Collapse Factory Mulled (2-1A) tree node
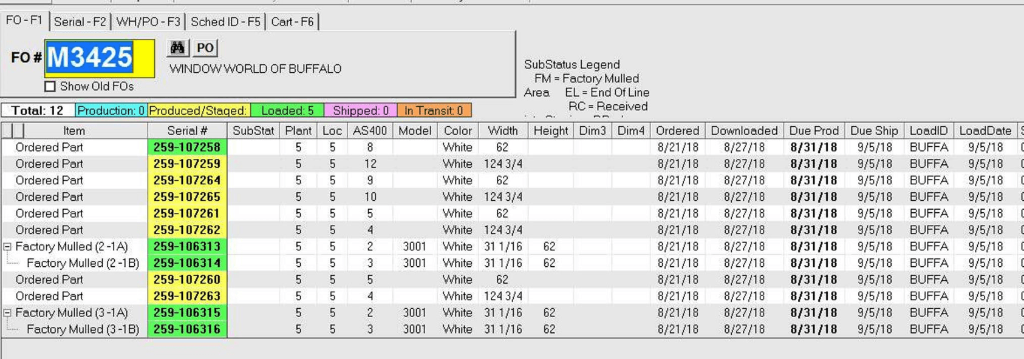Screen dimensions: 1024x359 [7, 247]
